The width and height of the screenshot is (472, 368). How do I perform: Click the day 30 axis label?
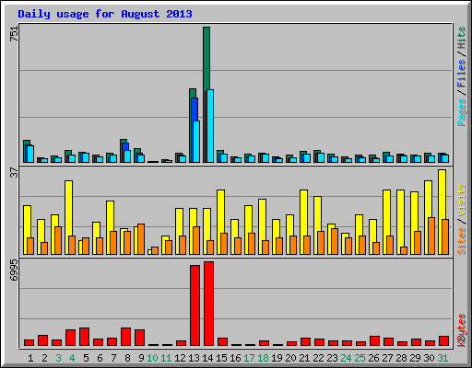[429, 358]
